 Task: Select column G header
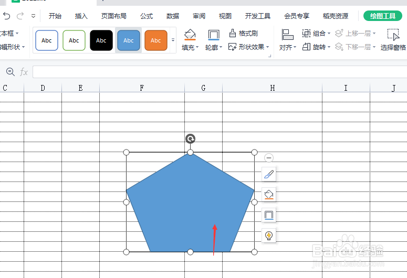pos(204,88)
